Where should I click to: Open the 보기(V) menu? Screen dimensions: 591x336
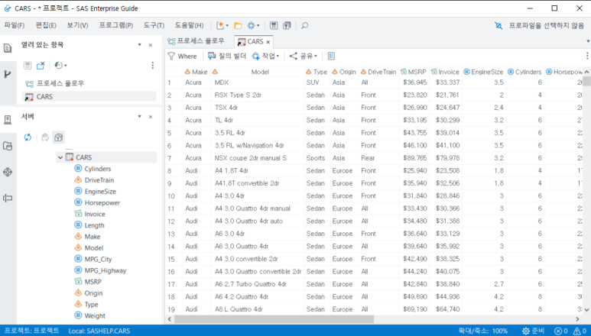[78, 25]
